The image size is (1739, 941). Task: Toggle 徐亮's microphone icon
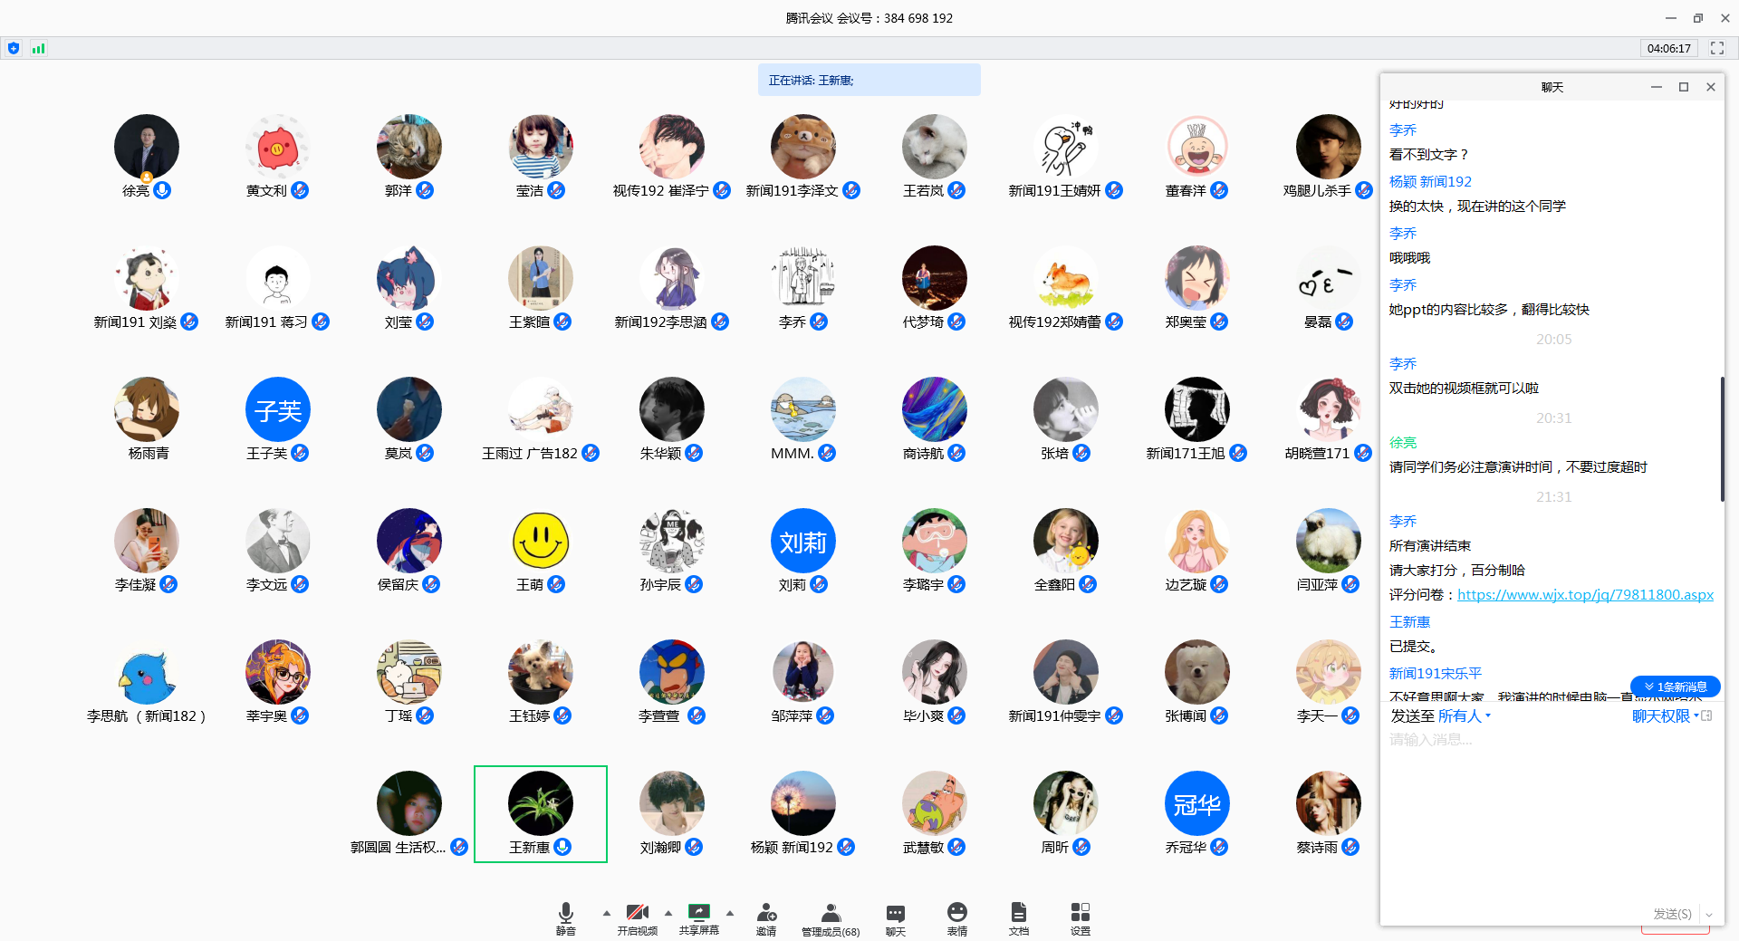[x=163, y=189]
